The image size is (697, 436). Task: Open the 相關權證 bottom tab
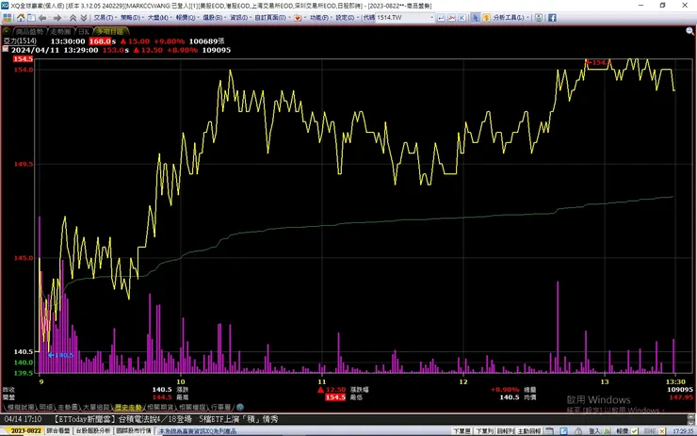click(x=192, y=407)
